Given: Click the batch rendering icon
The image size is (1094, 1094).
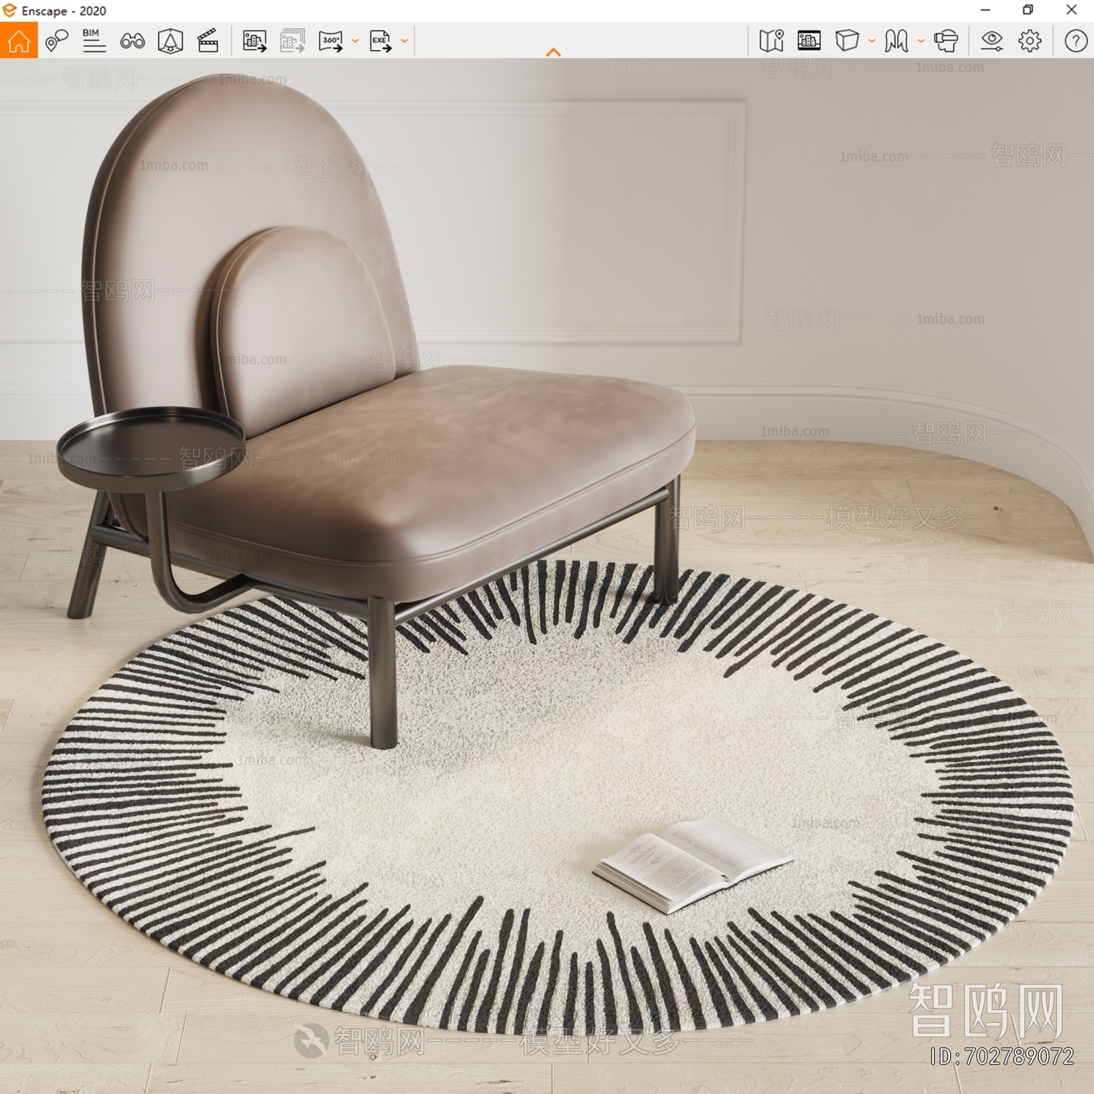Looking at the screenshot, I should [292, 41].
